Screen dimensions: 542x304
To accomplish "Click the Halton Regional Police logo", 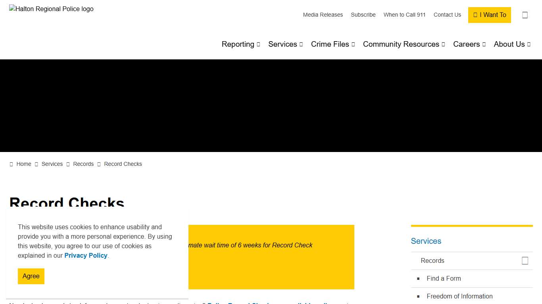I will [x=52, y=9].
